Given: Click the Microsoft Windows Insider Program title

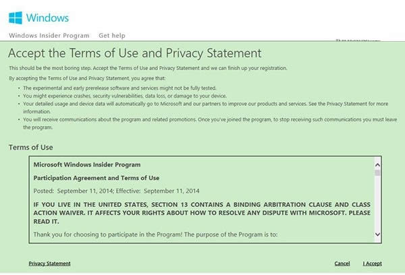Looking at the screenshot, I should (87, 164).
